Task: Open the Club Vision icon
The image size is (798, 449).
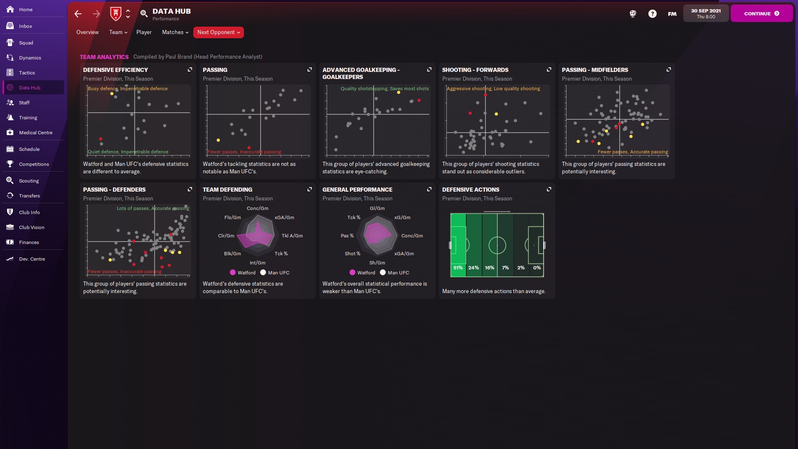Action: coord(10,227)
